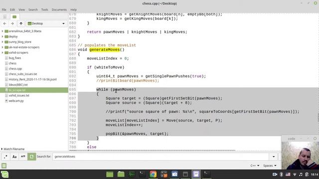Toggle wrap around search option
The image size is (319, 179).
[31, 157]
